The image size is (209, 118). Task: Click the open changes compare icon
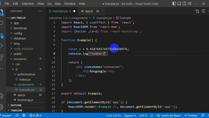point(197,11)
